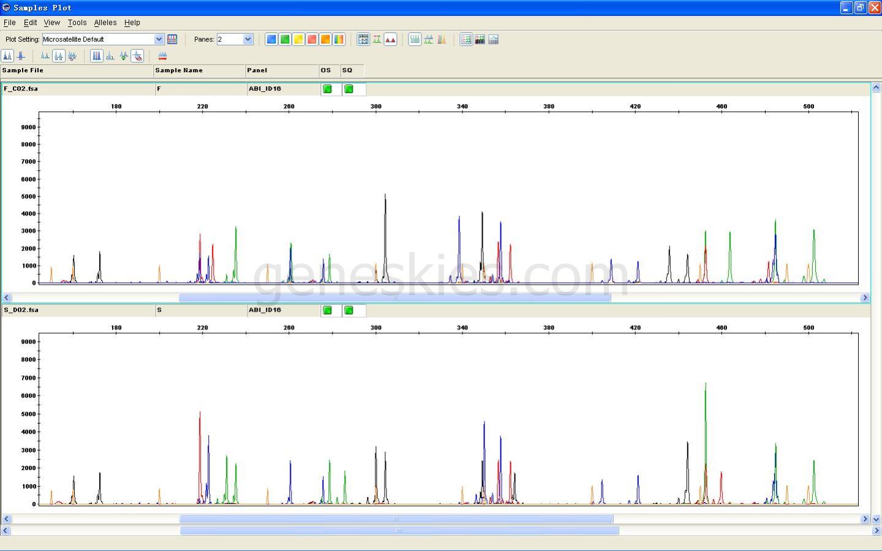
Task: Click the Sample File column header
Action: click(77, 70)
